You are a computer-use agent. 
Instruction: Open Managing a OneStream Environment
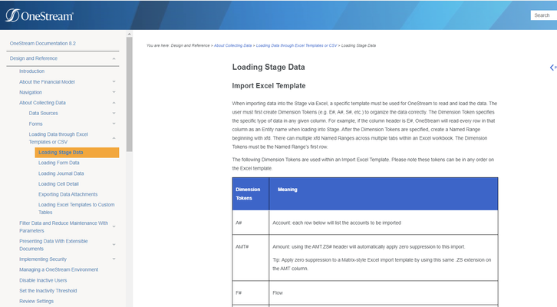(x=58, y=269)
